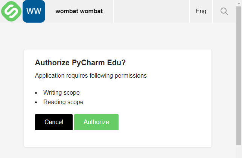The image size is (242, 158).
Task: Select the "Reading scope" permission text
Action: [x=63, y=102]
